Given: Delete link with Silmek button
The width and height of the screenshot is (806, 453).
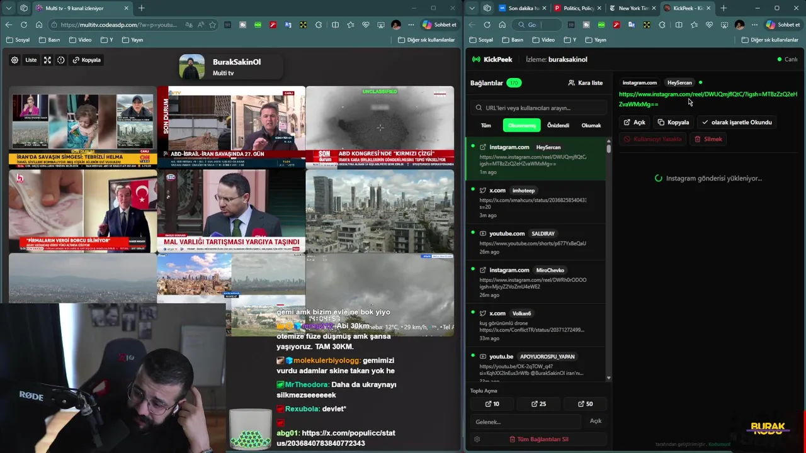Looking at the screenshot, I should pos(708,139).
